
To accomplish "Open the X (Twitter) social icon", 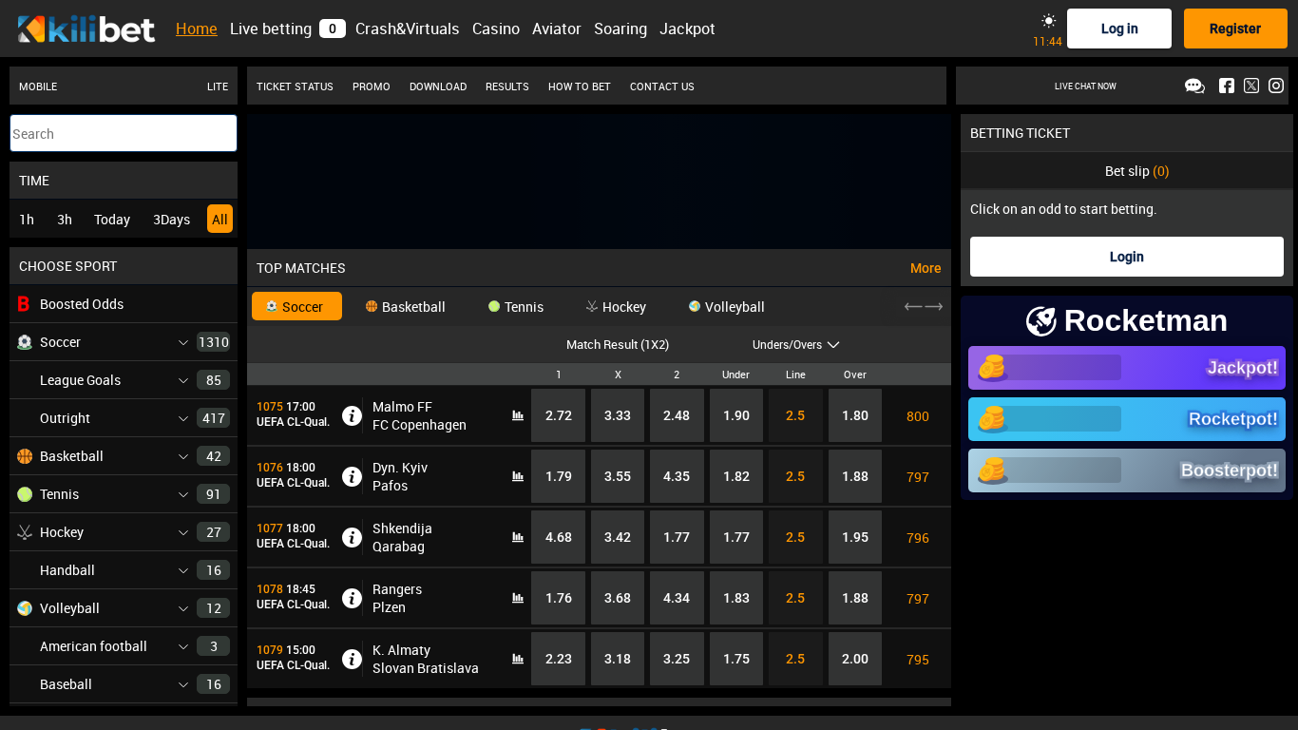I will [x=1251, y=86].
